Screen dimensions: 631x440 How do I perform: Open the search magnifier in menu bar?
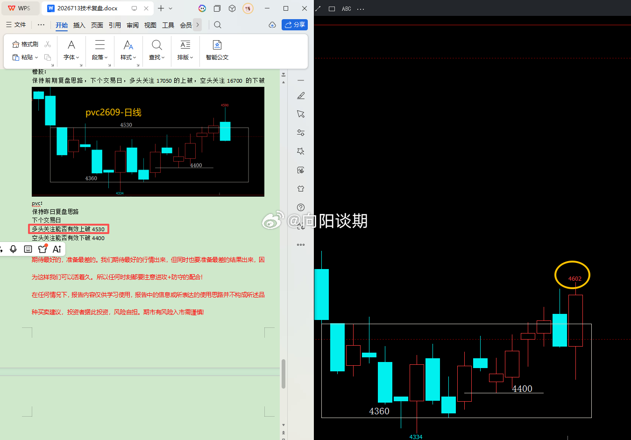point(218,25)
